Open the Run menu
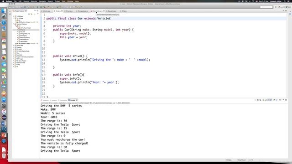 [x=64, y=1]
